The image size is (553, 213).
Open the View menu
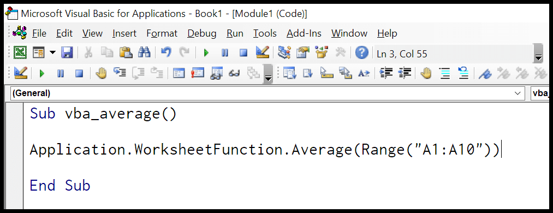coord(92,33)
